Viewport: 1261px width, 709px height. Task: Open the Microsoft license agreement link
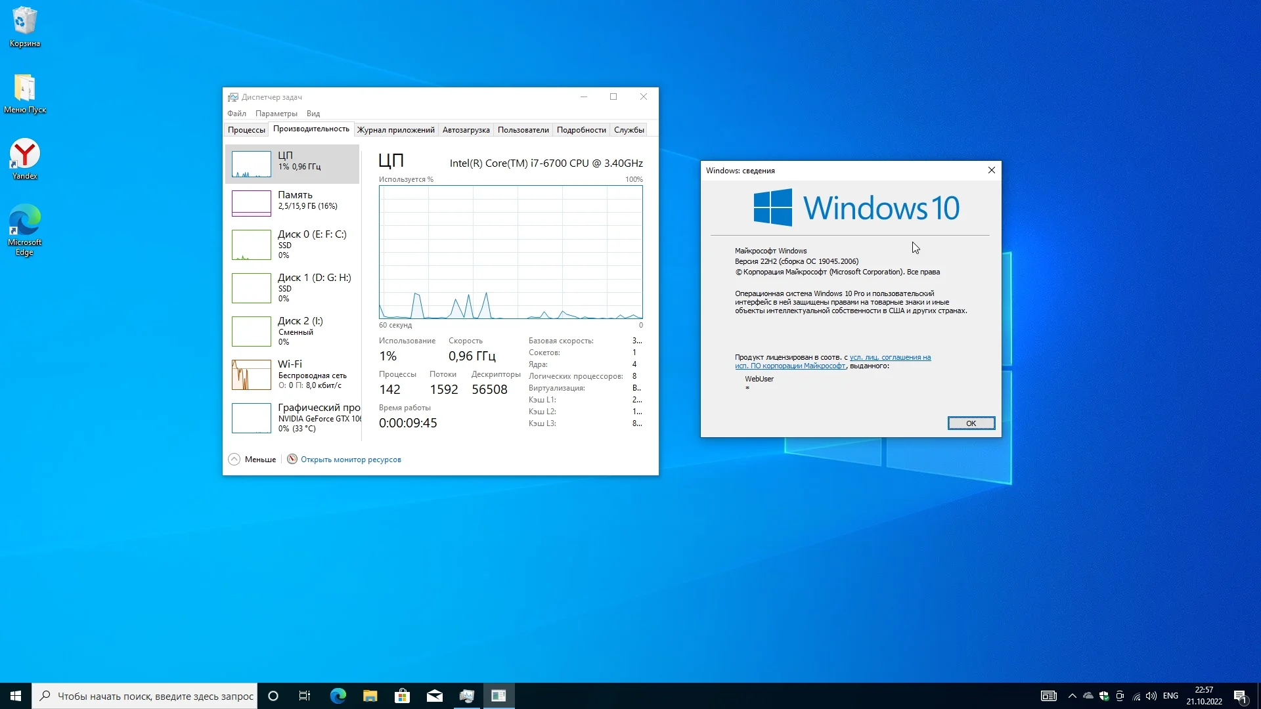click(x=890, y=358)
